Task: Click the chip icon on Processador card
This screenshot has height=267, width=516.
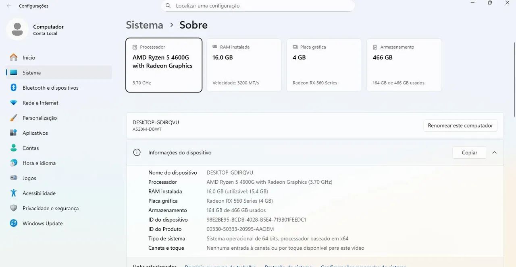Action: click(135, 47)
